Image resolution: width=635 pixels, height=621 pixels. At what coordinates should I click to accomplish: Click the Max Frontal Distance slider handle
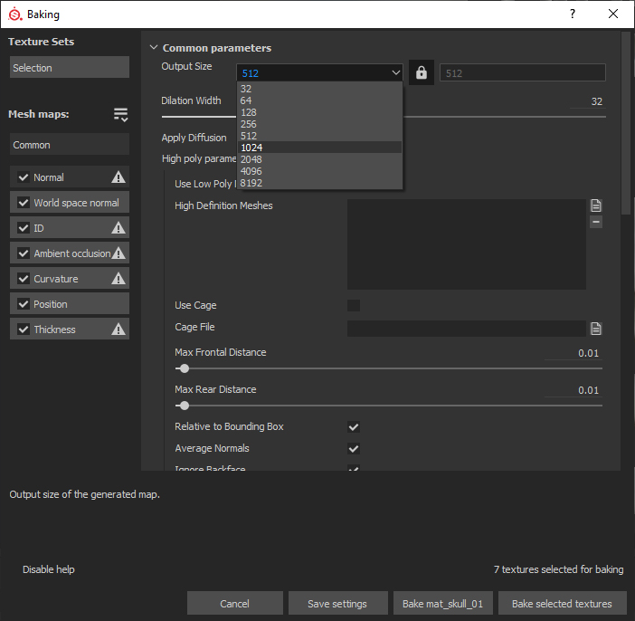click(x=185, y=368)
